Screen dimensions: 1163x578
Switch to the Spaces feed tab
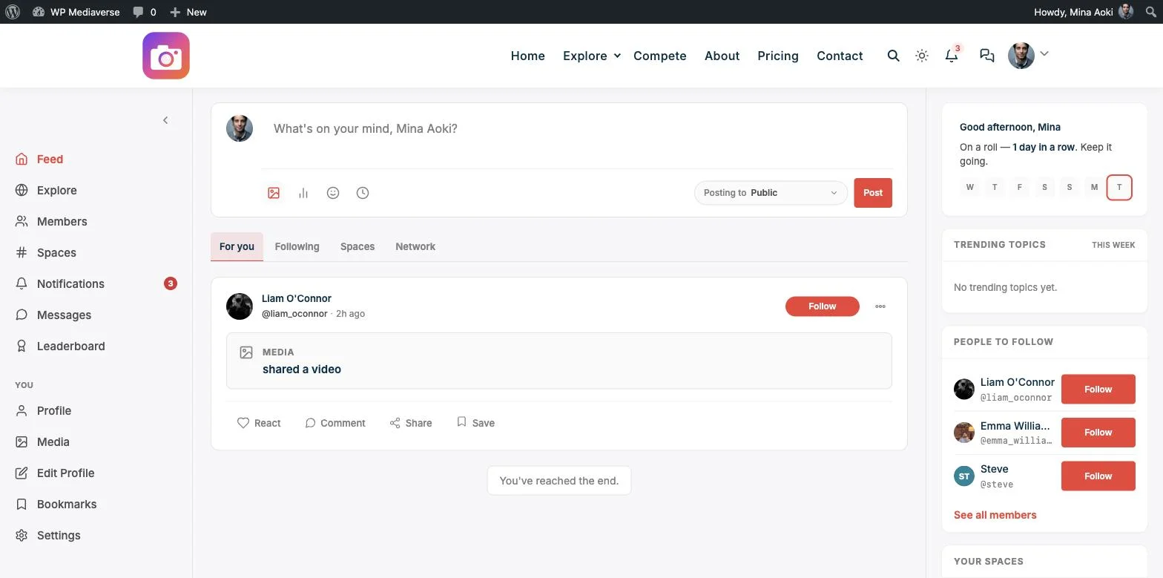coord(358,246)
